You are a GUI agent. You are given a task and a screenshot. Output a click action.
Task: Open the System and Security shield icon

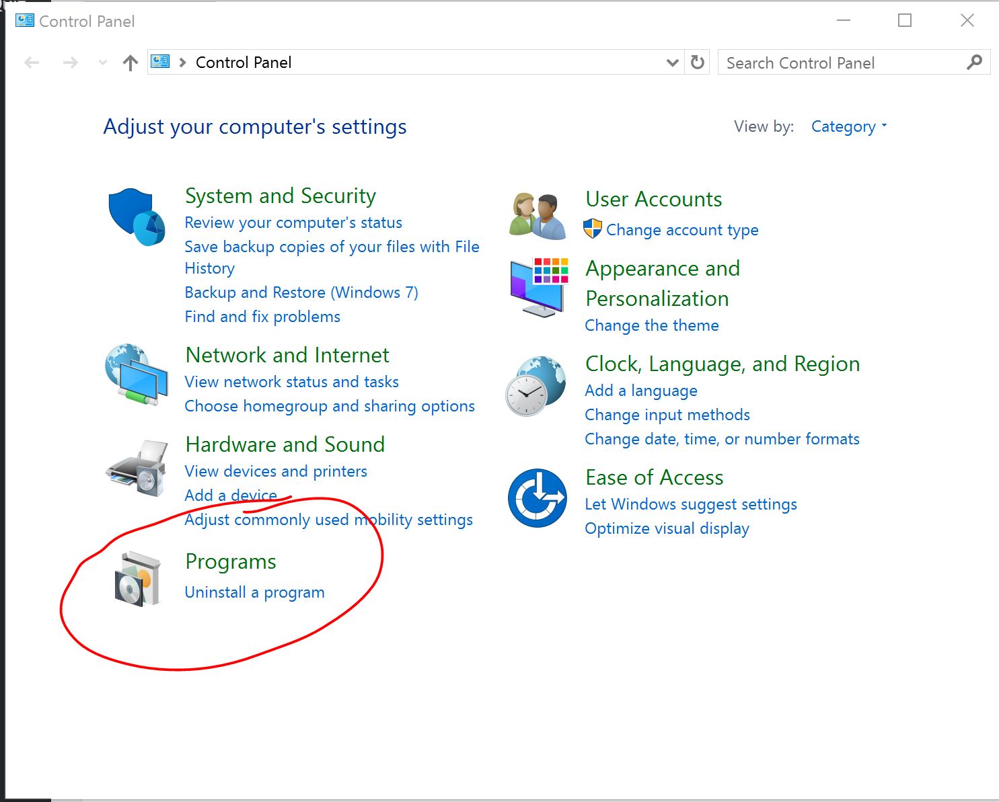click(x=137, y=216)
